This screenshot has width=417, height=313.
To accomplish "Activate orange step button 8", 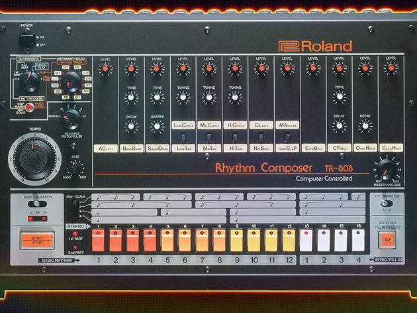I will tap(219, 241).
